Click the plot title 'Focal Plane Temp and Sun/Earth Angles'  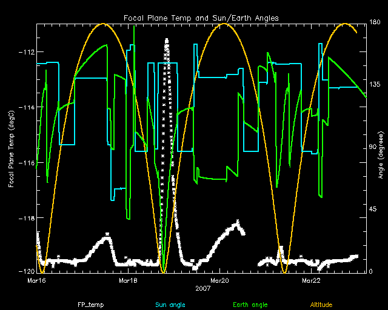pos(202,18)
